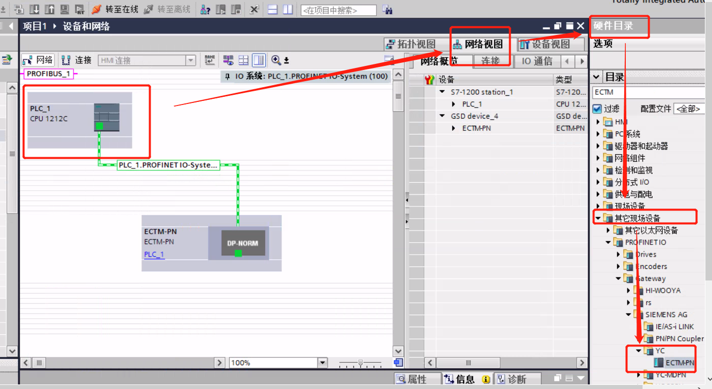Image resolution: width=712 pixels, height=389 pixels.
Task: Click the Go offline toolbar icon
Action: pyautogui.click(x=149, y=9)
